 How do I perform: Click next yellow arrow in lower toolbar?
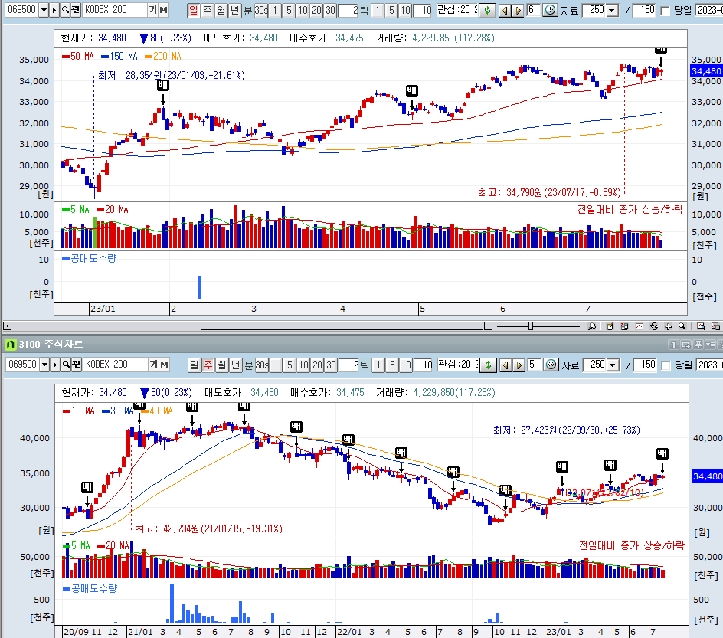click(x=519, y=365)
